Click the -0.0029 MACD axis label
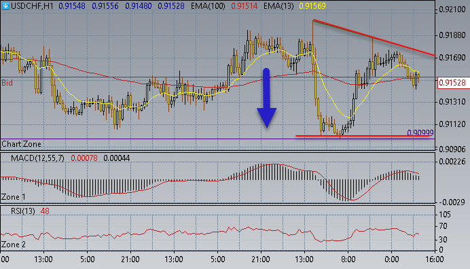 [452, 202]
